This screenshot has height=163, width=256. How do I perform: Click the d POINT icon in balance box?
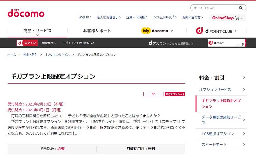pos(211,43)
